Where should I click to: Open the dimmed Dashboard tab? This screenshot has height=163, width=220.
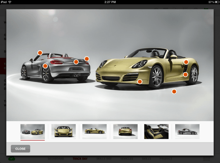point(56,159)
